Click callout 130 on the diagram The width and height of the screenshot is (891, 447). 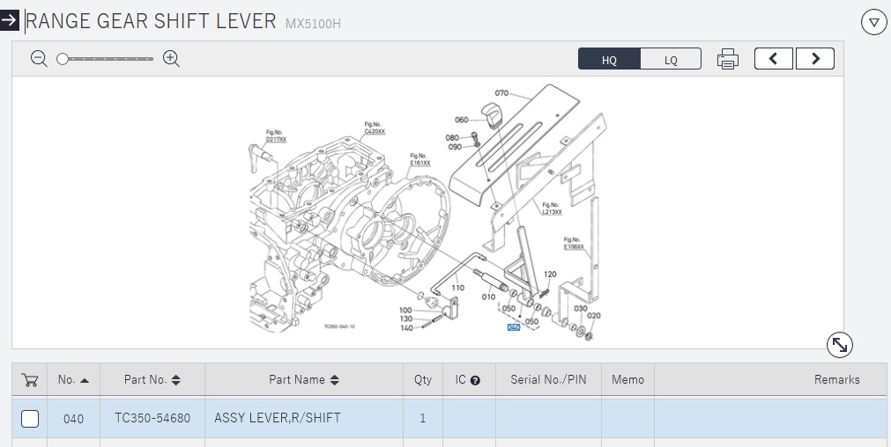406,319
